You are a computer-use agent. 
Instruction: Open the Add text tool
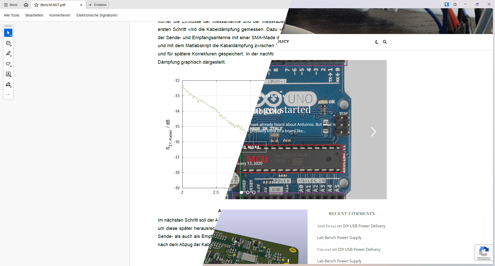pos(8,74)
